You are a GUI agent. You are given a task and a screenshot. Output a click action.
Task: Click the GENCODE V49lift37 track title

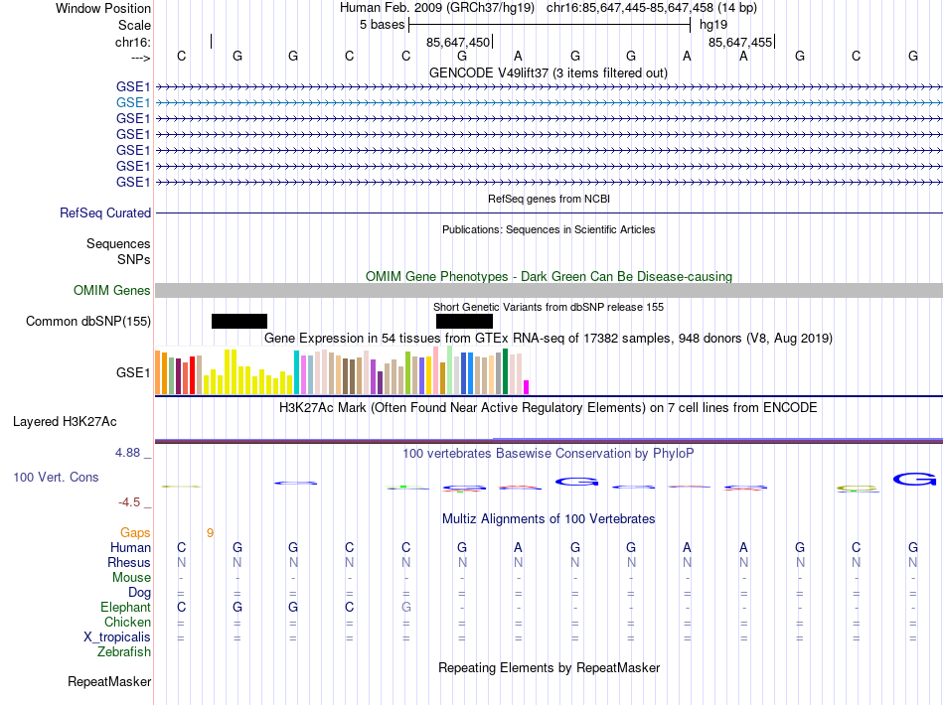548,72
